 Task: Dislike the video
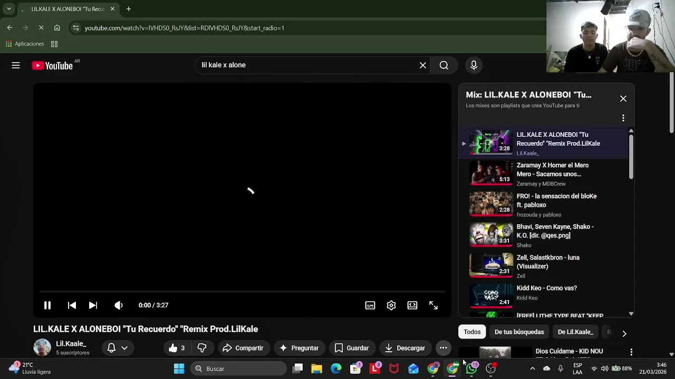202,348
